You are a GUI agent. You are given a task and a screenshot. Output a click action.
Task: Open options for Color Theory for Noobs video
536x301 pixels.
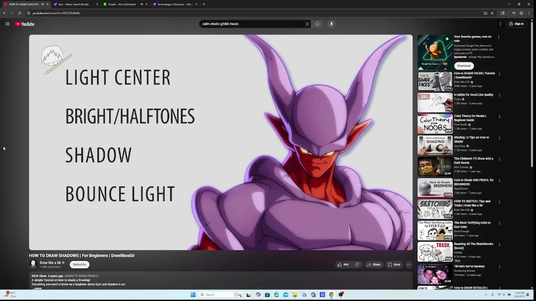pos(499,116)
